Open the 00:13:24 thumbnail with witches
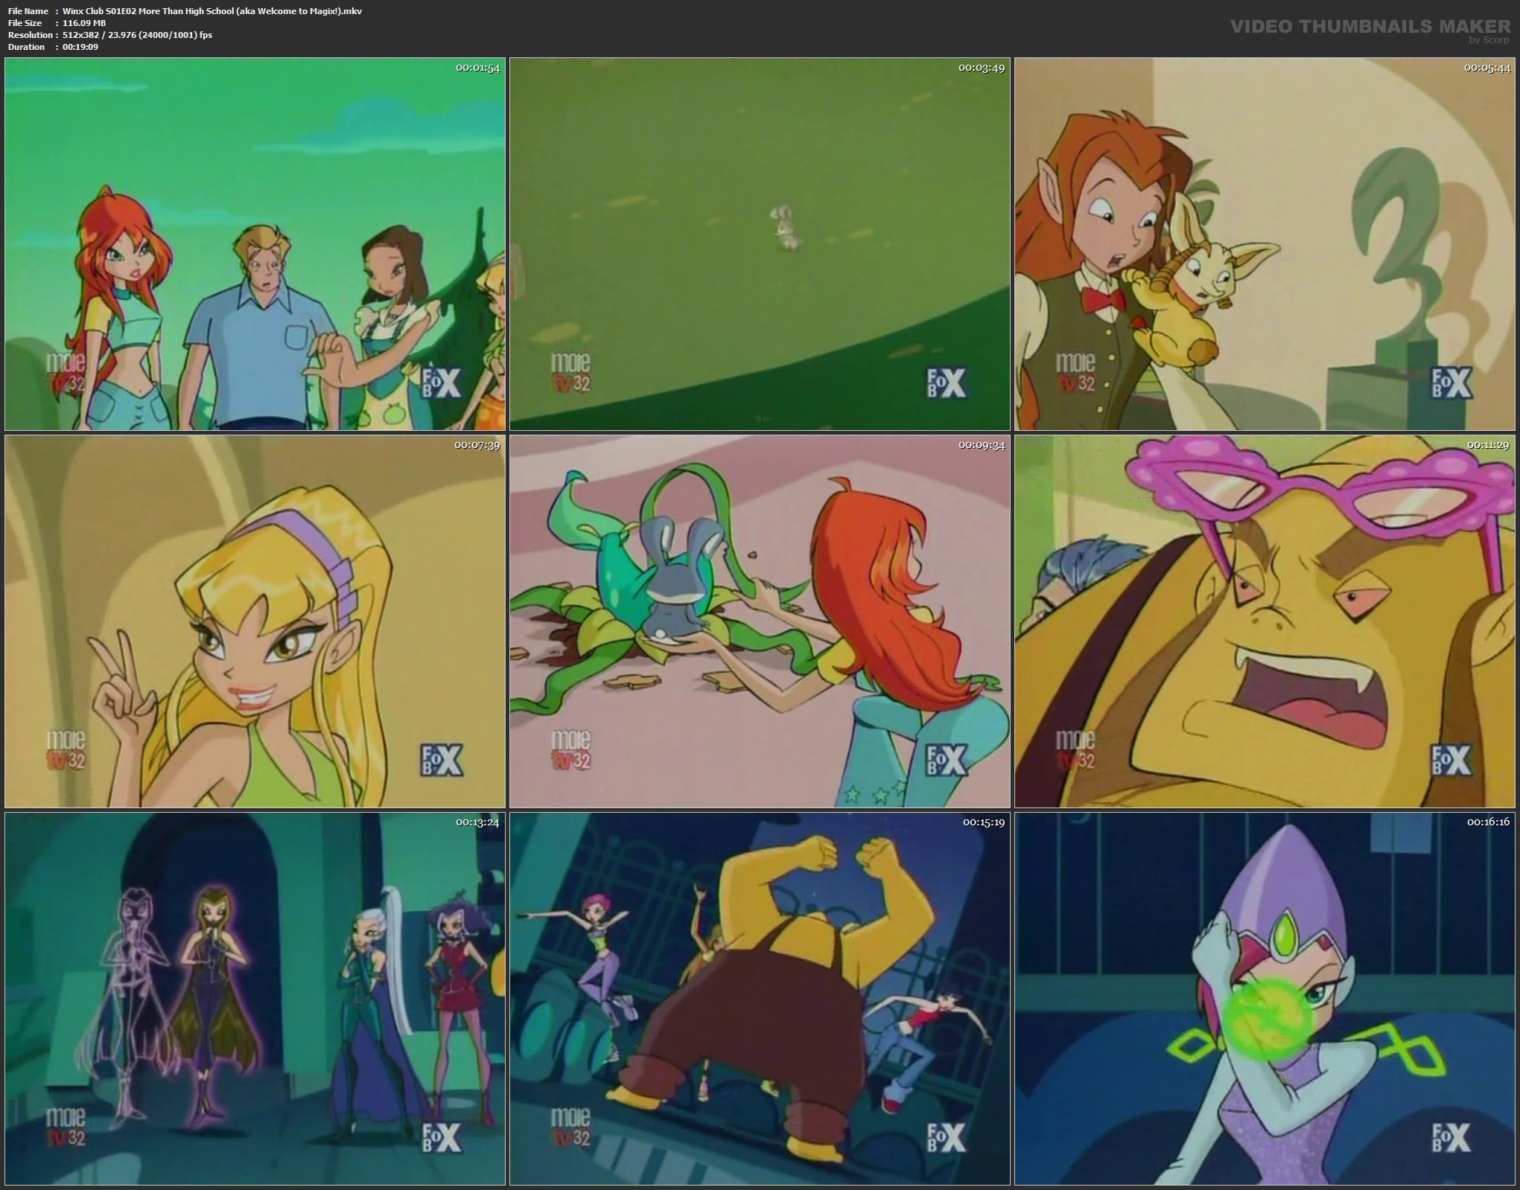The height and width of the screenshot is (1190, 1520). pos(255,999)
